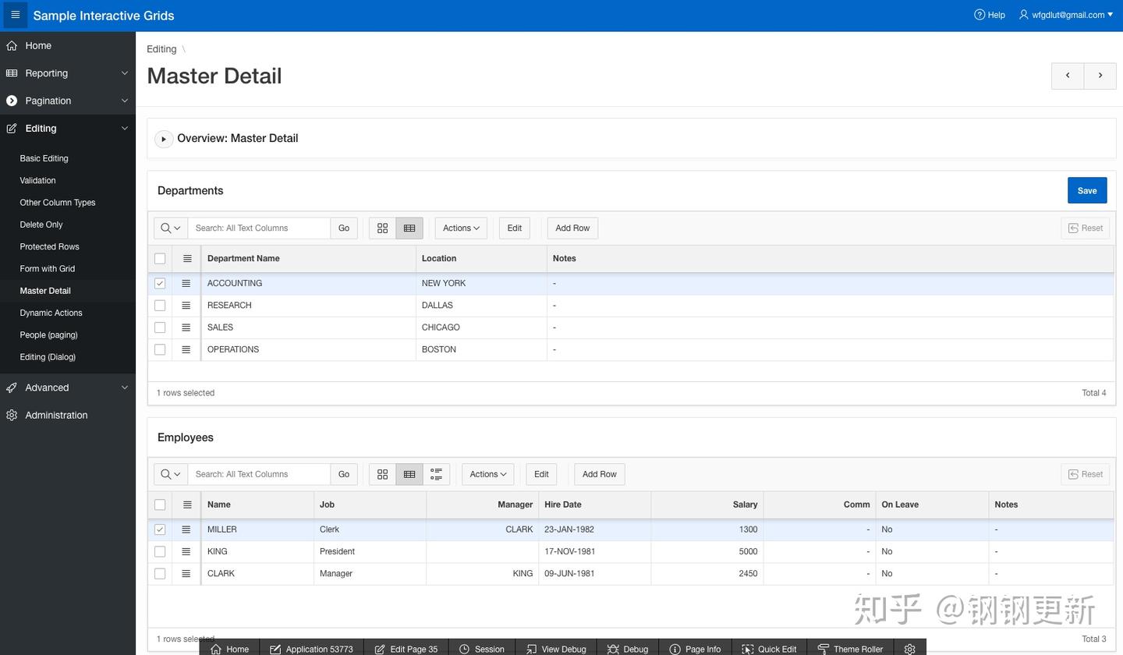Activate Quick Edit in the developer toolbar
This screenshot has height=655, width=1123.
click(769, 649)
